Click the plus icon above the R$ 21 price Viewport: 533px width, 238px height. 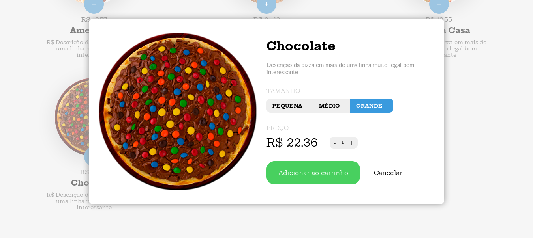tap(266, 5)
